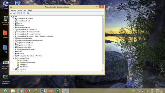Click the scrollbar down arrow
The image size is (165, 93).
(x=103, y=70)
